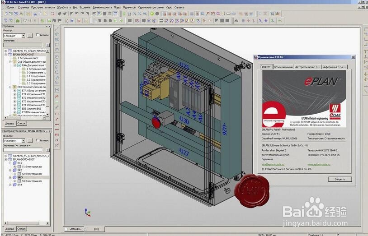Screen dimensions: 368x236
Task: Select the polyline drawing tool
Action: (57, 34)
